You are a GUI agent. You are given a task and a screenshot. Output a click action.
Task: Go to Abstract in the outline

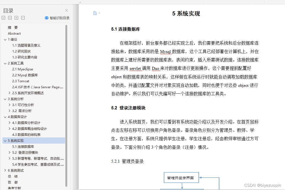point(14,34)
